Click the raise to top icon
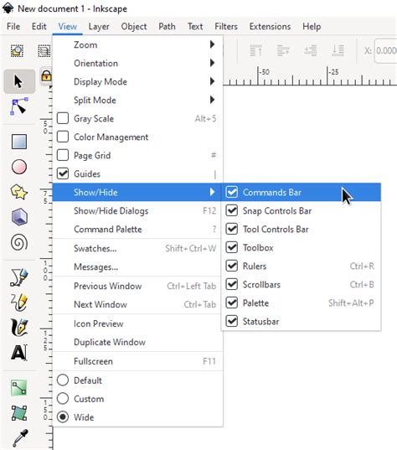This screenshot has height=450, width=397. tap(255, 50)
